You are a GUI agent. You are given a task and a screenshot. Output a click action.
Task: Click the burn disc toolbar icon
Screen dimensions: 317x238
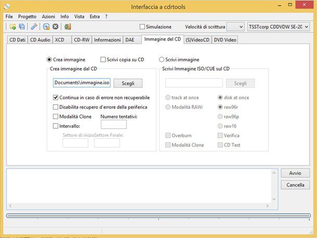coord(46,27)
